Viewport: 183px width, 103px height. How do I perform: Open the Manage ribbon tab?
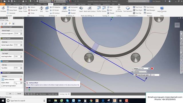pos(57,4)
